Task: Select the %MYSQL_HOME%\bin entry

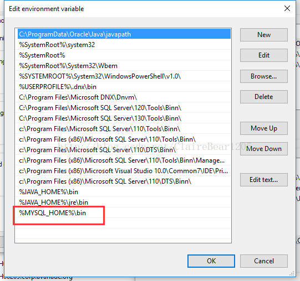Action: [x=123, y=212]
